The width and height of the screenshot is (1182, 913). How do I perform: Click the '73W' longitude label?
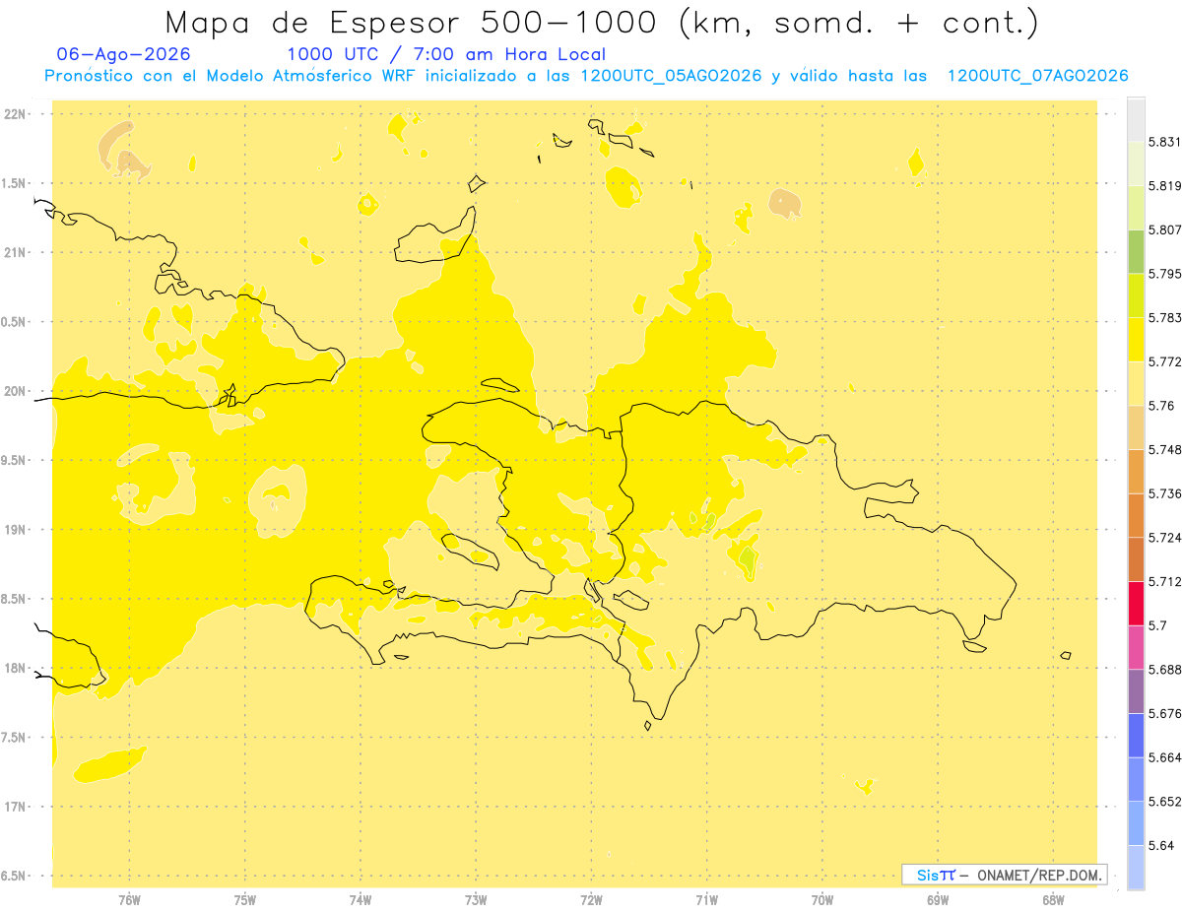tap(476, 900)
